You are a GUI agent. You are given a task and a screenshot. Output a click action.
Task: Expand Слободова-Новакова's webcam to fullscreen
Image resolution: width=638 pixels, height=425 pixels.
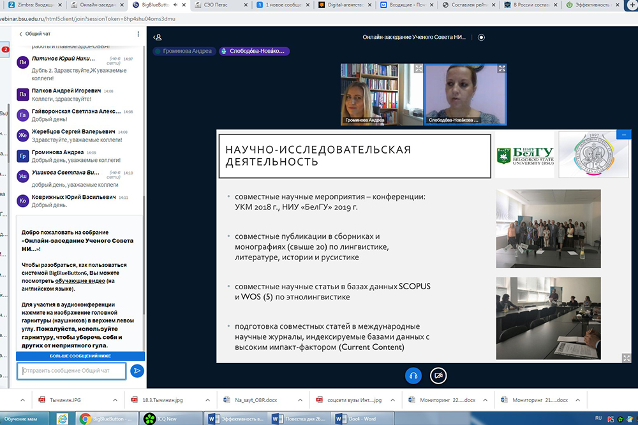[x=501, y=69]
